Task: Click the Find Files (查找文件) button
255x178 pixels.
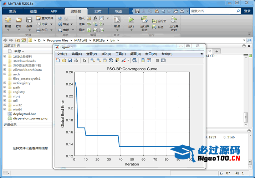Action: coord(45,18)
